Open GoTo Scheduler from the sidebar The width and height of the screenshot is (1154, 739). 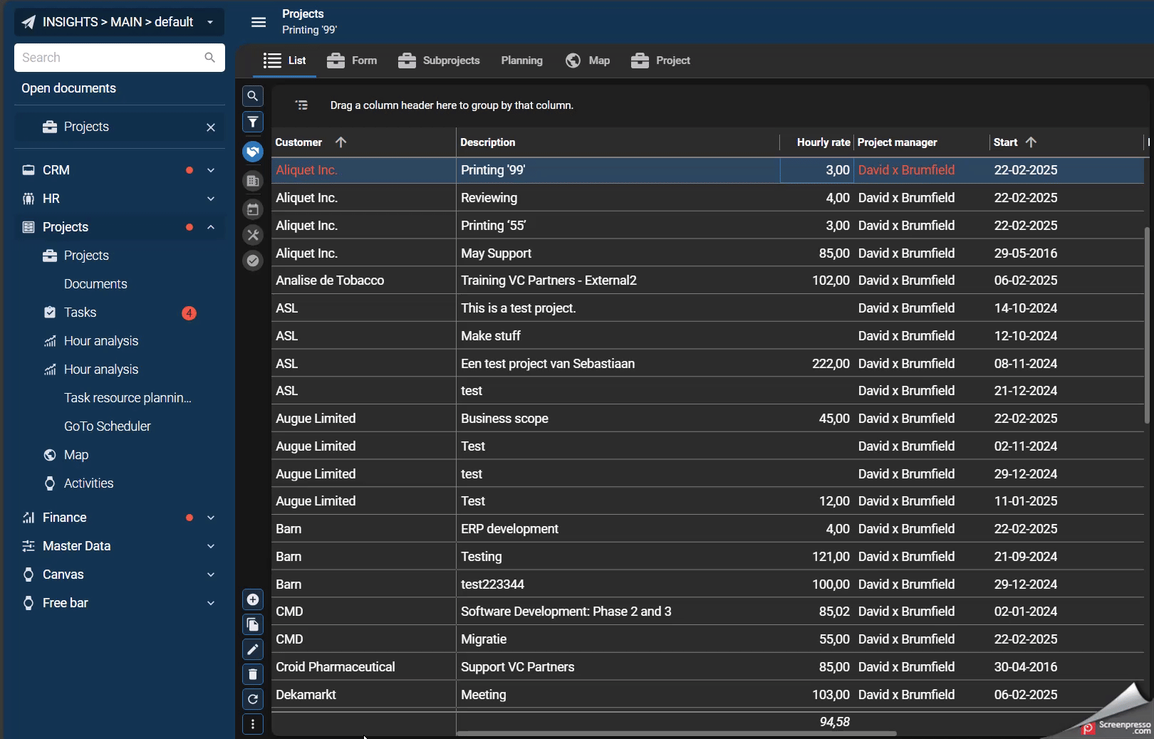pyautogui.click(x=108, y=426)
